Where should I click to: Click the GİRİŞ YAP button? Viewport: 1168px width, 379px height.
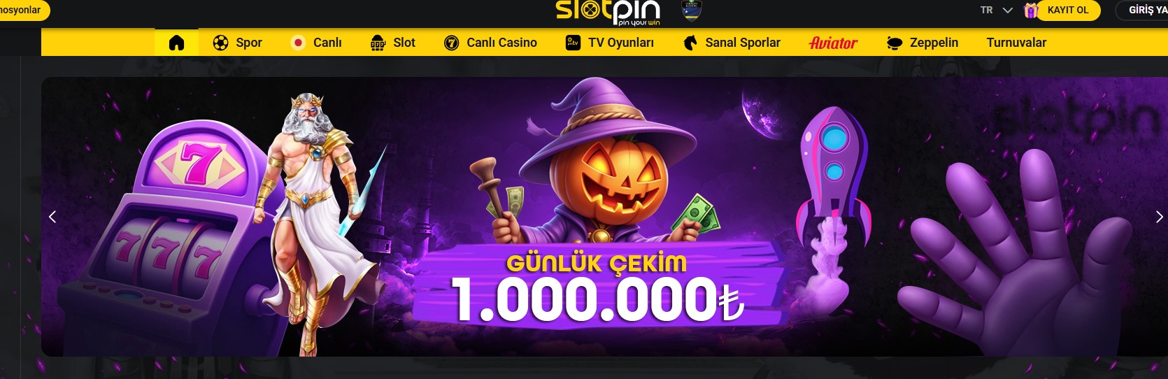coord(1141,10)
